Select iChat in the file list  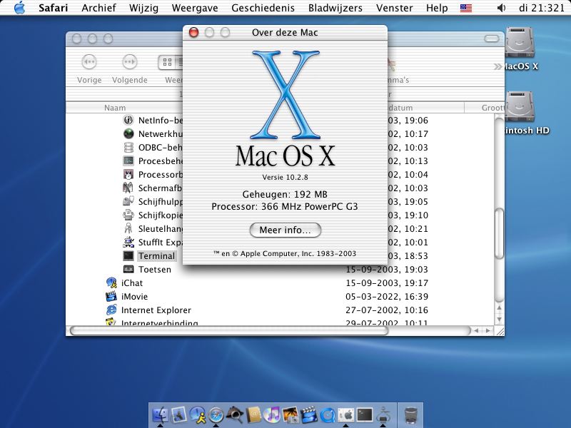click(132, 283)
